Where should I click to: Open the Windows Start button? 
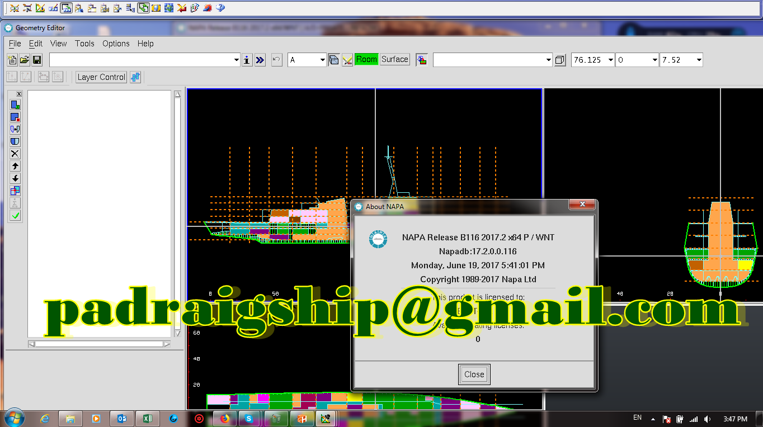pyautogui.click(x=14, y=418)
